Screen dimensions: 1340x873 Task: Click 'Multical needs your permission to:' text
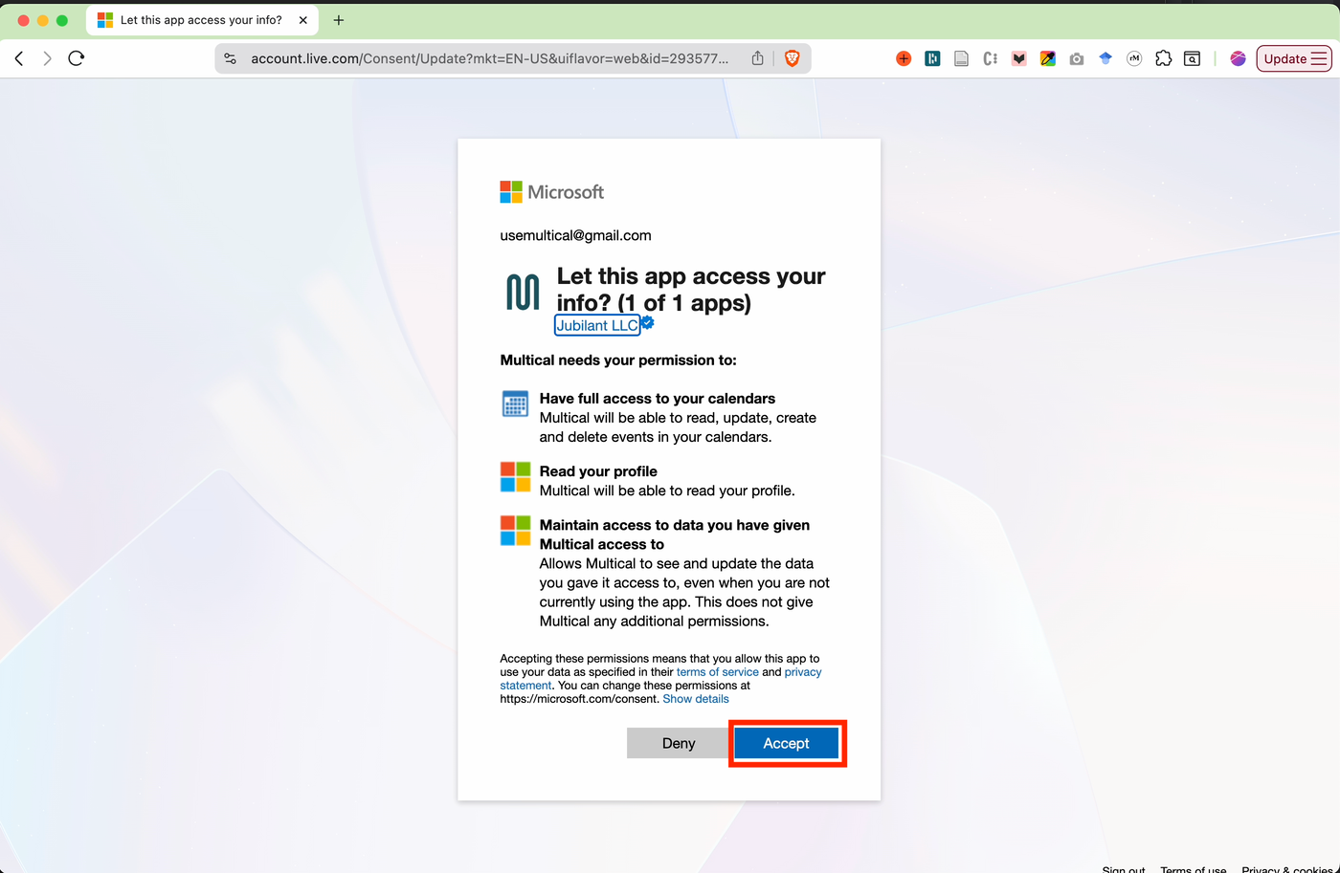[x=618, y=360]
